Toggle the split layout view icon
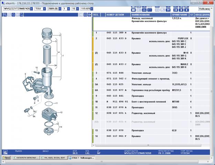215x165 pixels. tap(85, 15)
